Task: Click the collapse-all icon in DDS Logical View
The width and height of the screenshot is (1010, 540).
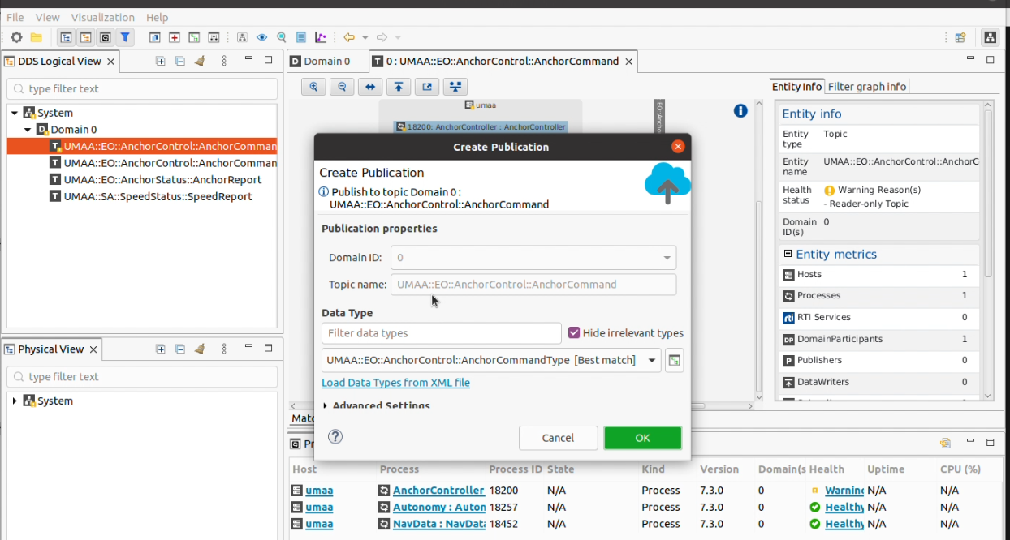Action: [x=180, y=60]
